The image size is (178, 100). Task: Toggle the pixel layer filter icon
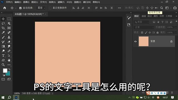tap(154, 22)
